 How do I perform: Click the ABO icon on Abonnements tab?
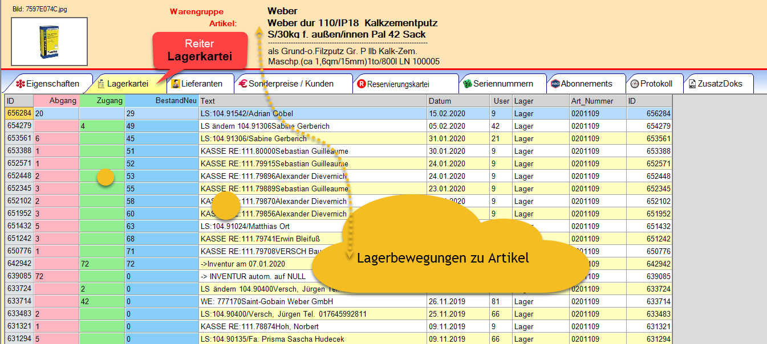555,84
